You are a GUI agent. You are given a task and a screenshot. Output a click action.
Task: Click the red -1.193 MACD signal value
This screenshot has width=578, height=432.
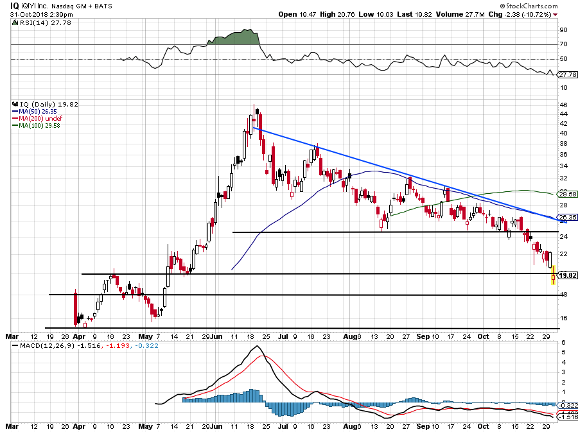coord(118,346)
